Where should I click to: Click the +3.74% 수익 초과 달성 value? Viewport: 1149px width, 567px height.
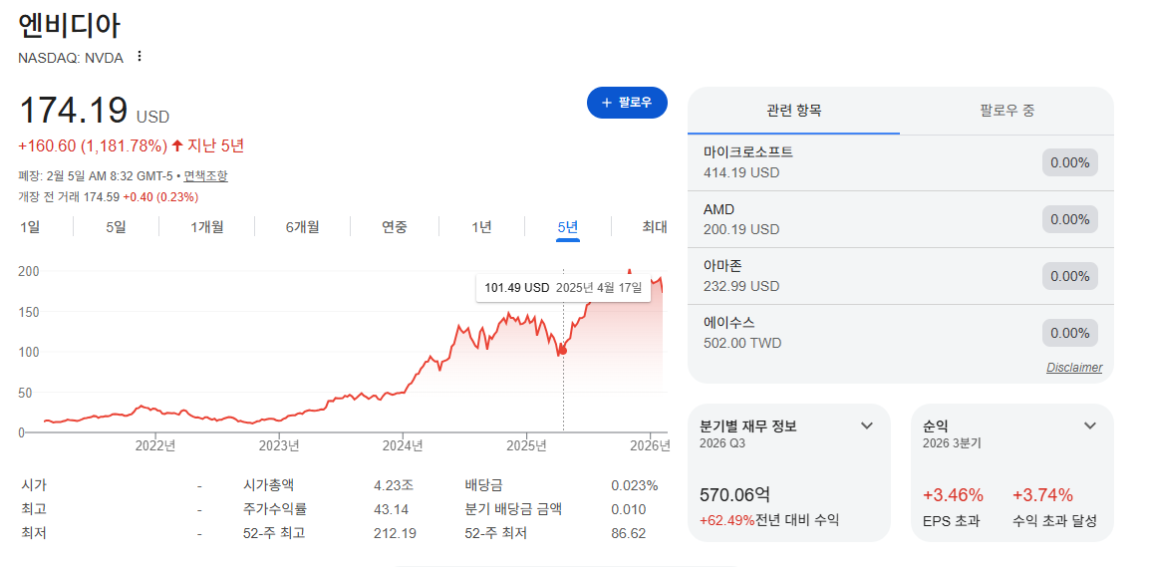(1042, 495)
